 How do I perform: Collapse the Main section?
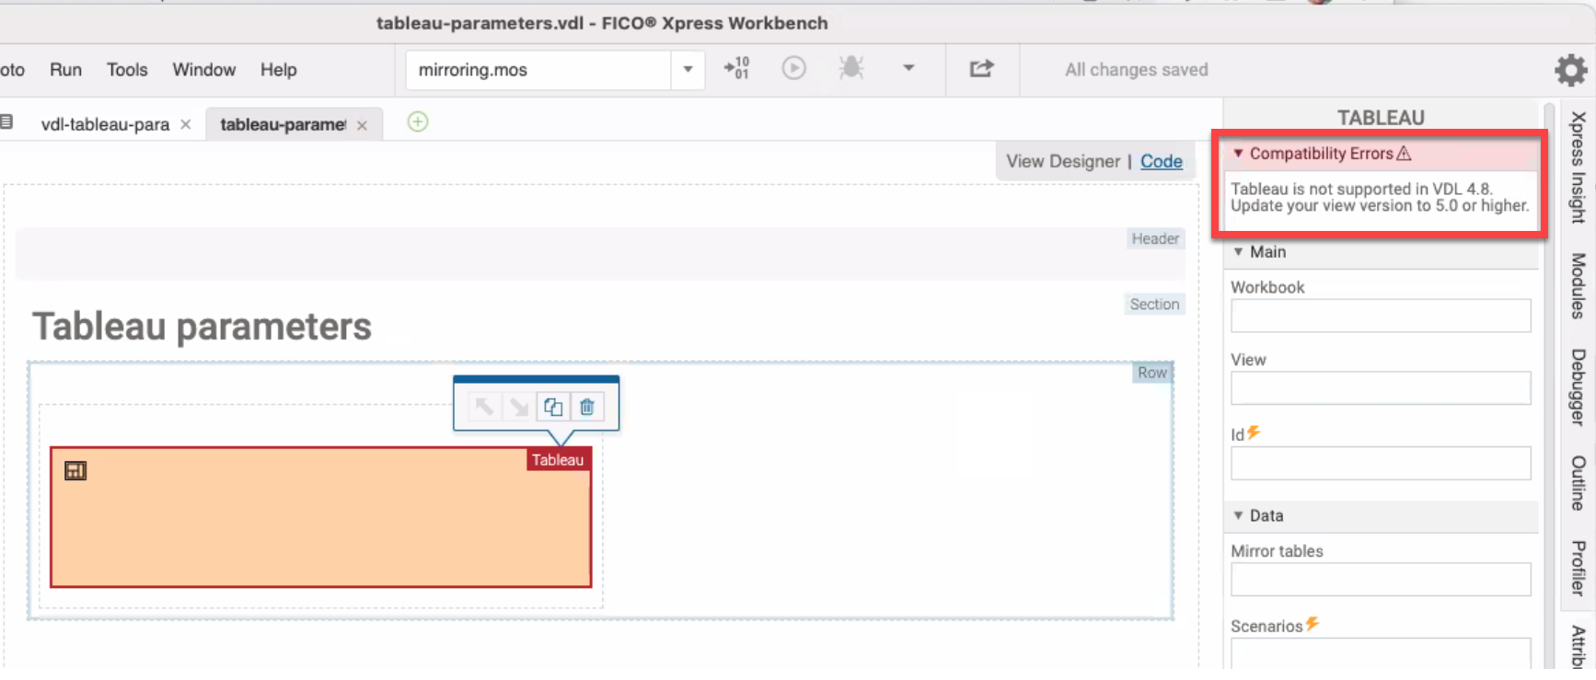tap(1239, 252)
